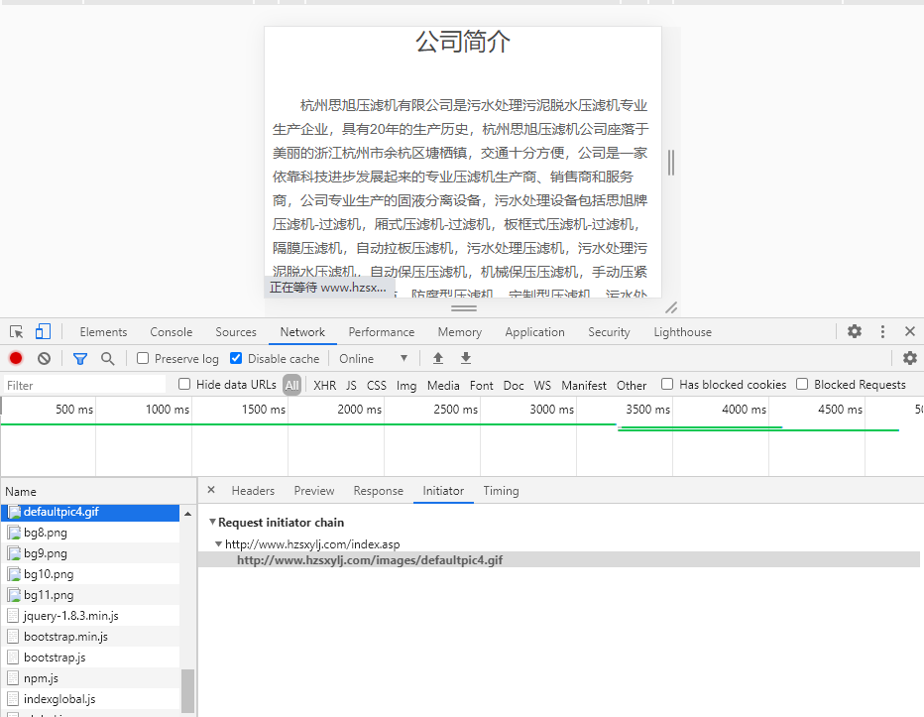Clear the network log icon
The height and width of the screenshot is (717, 924).
45,358
